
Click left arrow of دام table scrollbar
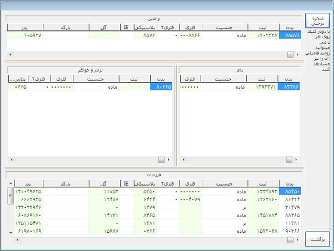pyautogui.click(x=183, y=160)
